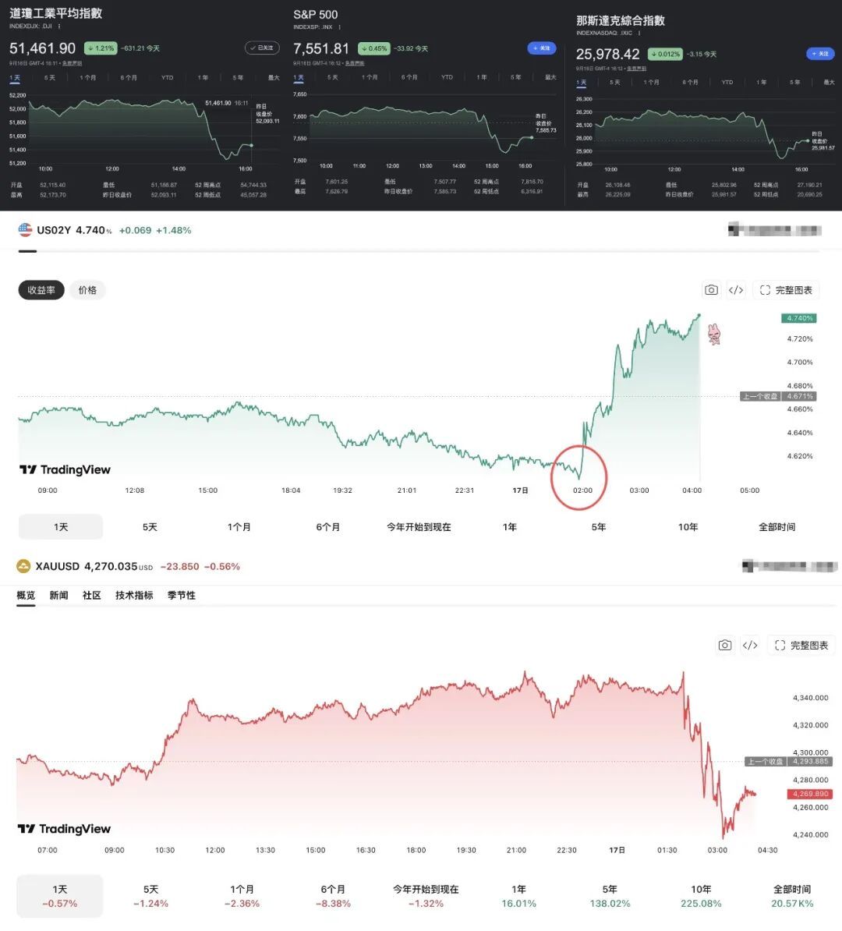Click the TradingView logo on yield chart
Image resolution: width=842 pixels, height=931 pixels.
click(x=65, y=469)
